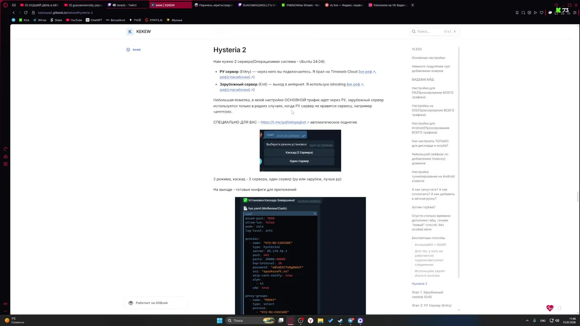Open Steam from the taskbar
The height and width of the screenshot is (326, 580).
tap(340, 321)
